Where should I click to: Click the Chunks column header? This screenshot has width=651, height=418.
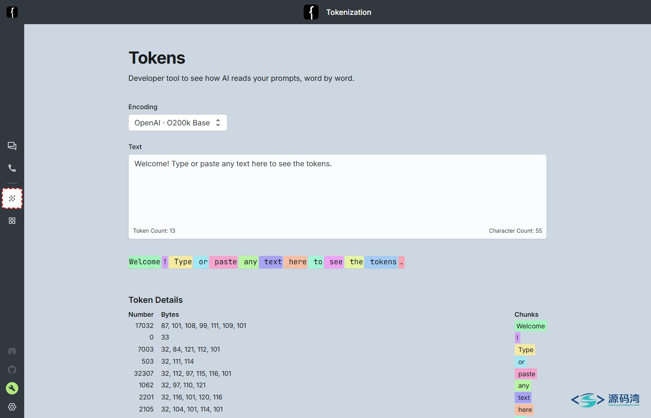pos(526,314)
